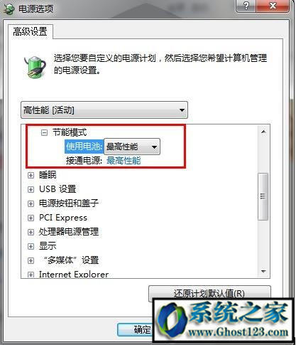The height and width of the screenshot is (345, 296).
Task: Expand the 处理器电源管理 node
Action: tap(31, 232)
